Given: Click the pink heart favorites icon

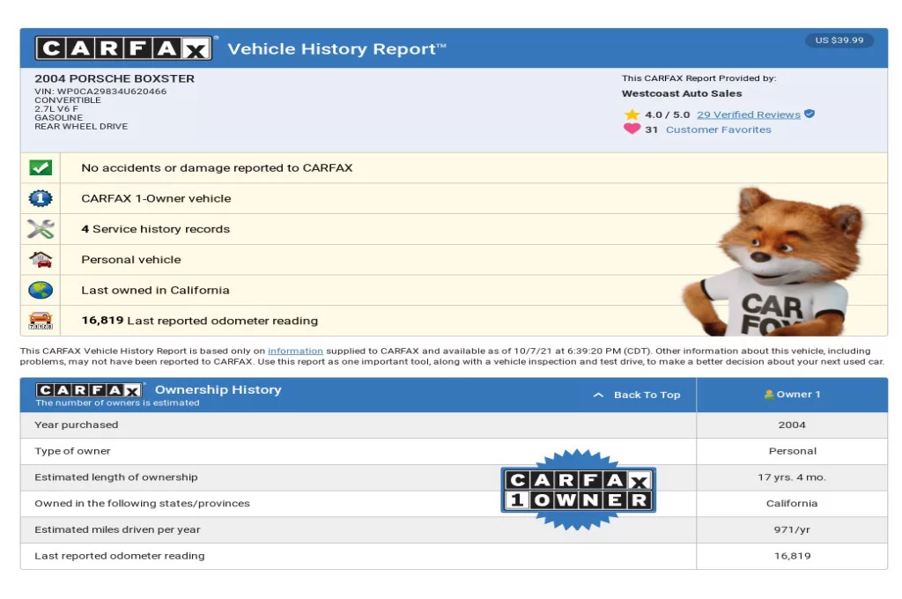Looking at the screenshot, I should click(x=632, y=129).
